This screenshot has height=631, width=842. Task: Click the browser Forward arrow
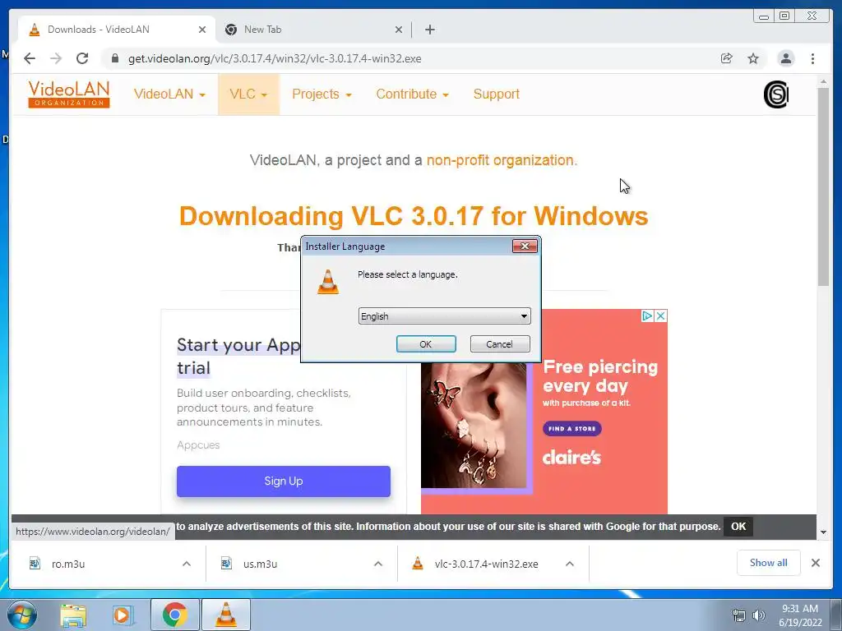coord(56,58)
